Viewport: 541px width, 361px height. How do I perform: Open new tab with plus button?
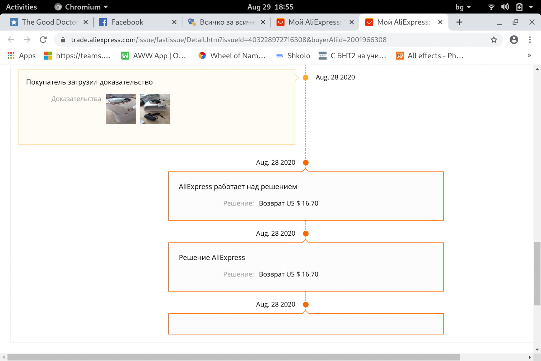pyautogui.click(x=459, y=22)
